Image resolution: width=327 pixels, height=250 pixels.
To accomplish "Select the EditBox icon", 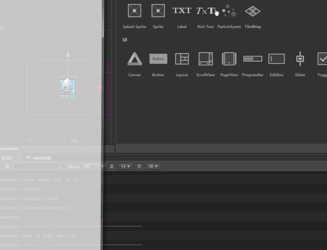I will pyautogui.click(x=276, y=59).
